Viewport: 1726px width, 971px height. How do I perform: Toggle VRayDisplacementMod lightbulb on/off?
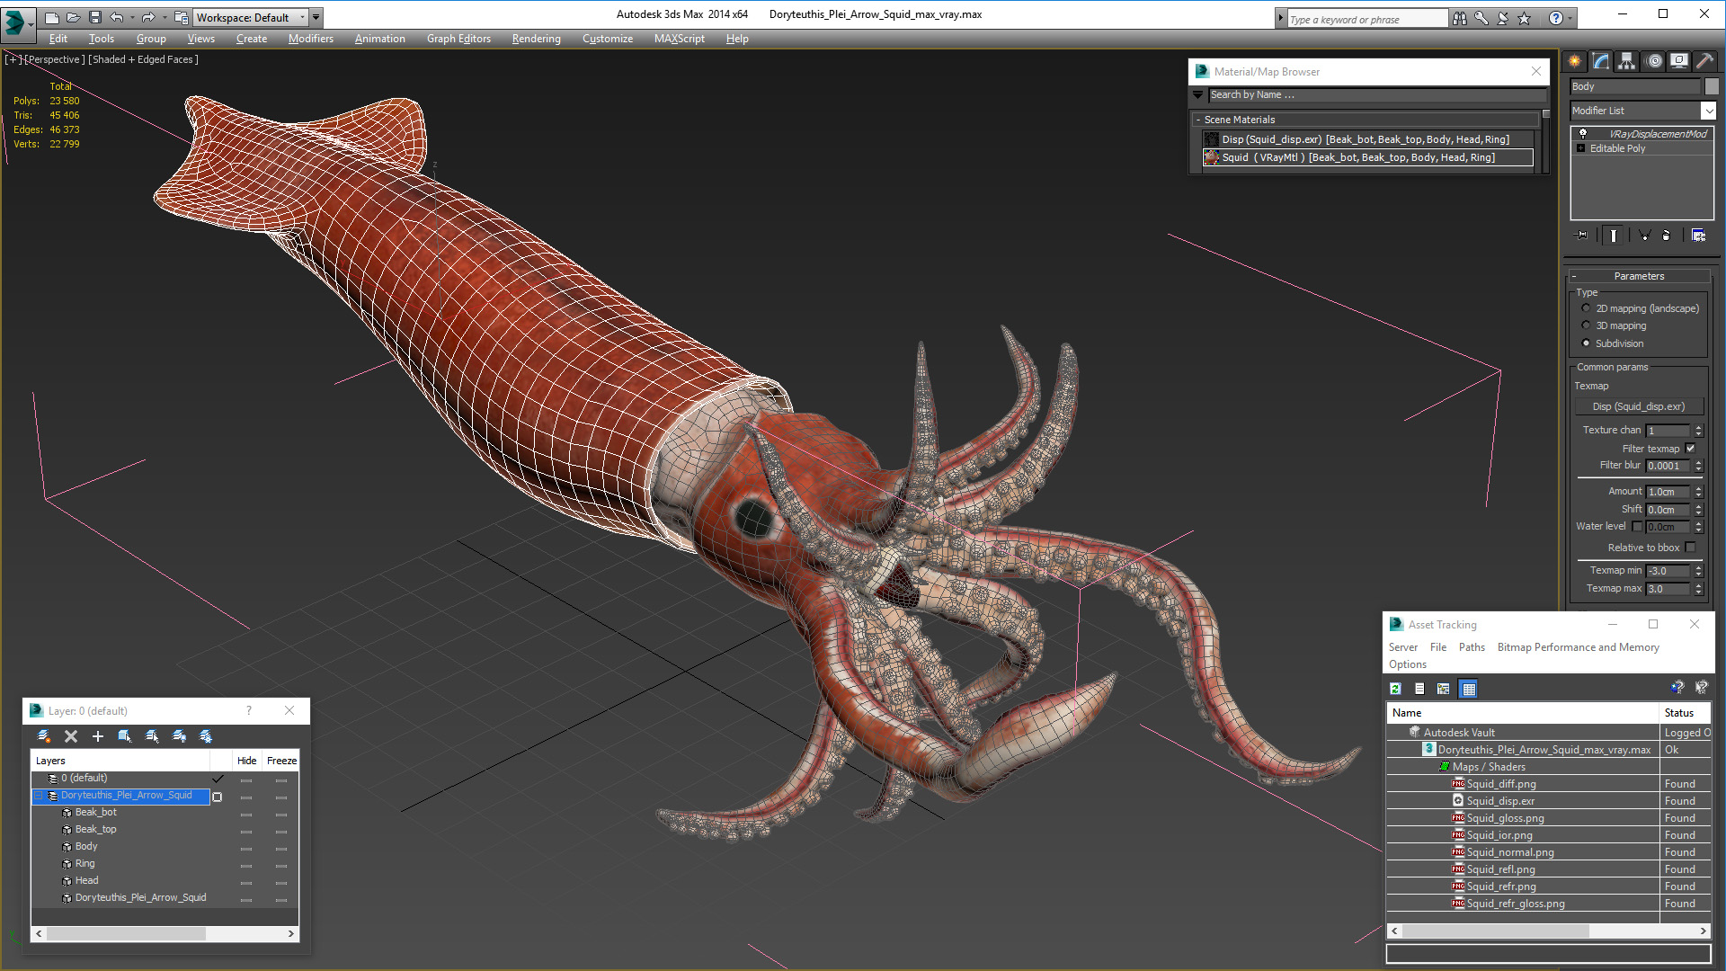[x=1582, y=134]
